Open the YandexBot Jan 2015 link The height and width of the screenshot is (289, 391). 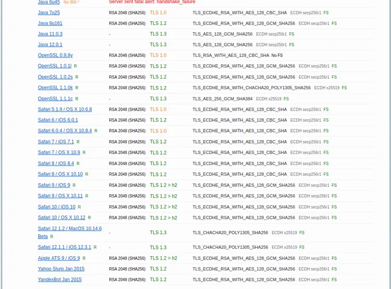click(60, 280)
